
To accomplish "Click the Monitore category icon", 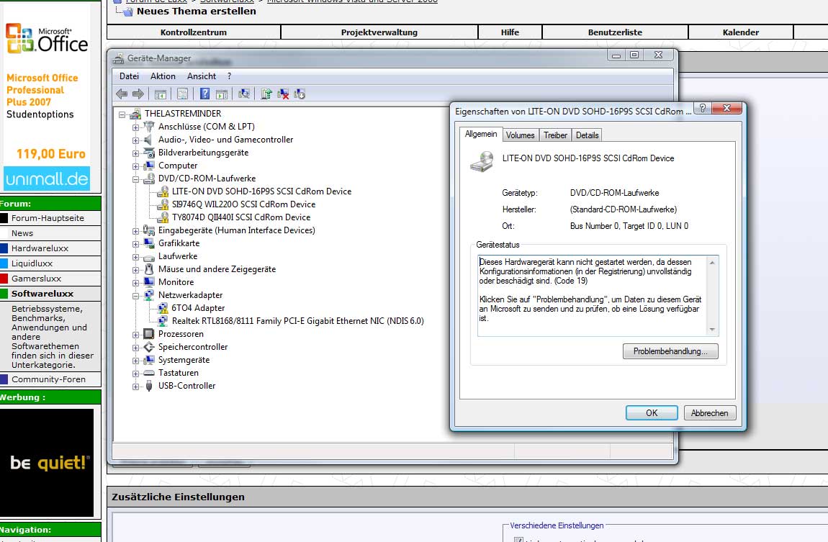I will 149,282.
